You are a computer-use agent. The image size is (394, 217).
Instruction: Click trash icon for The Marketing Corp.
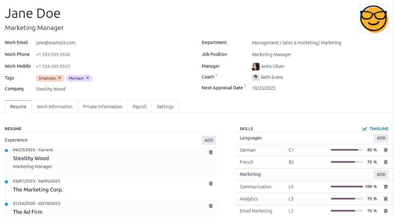211,183
